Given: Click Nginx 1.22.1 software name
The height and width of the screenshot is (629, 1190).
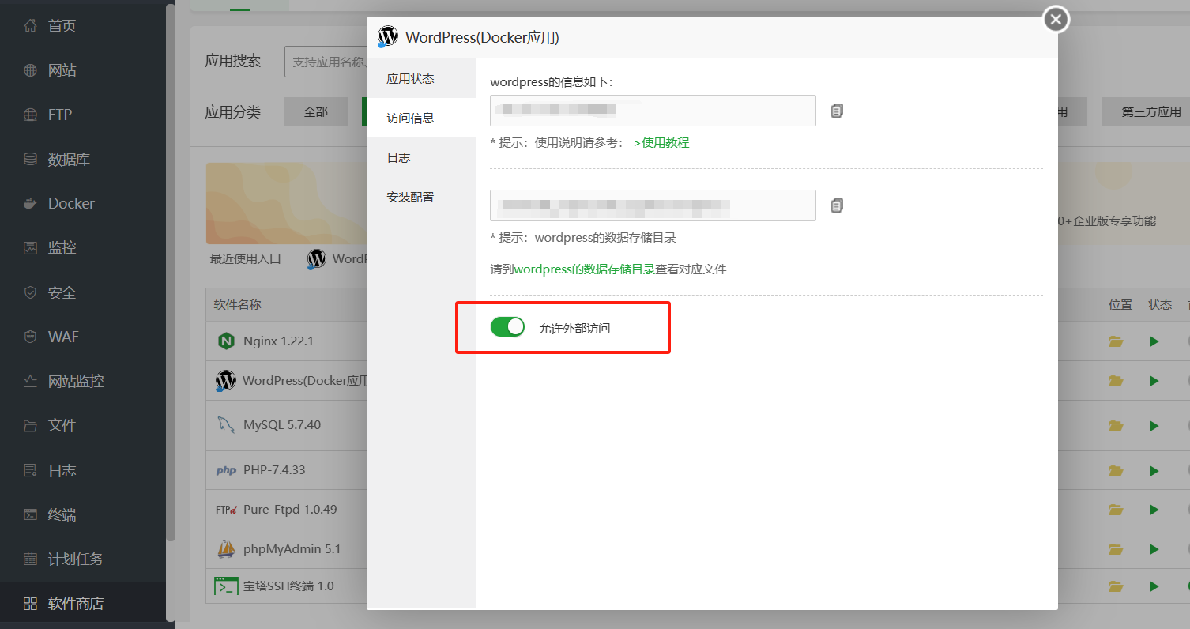Looking at the screenshot, I should coord(279,341).
